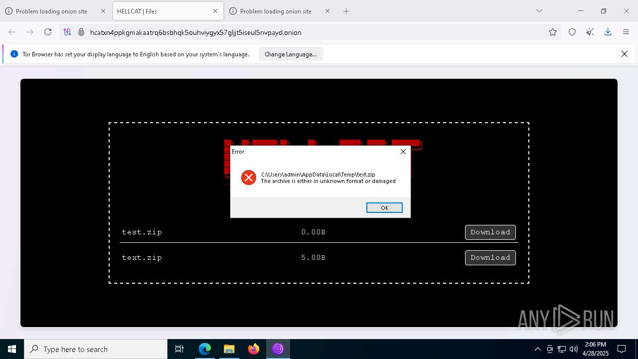This screenshot has height=359, width=638.
Task: Open the browser hamburger menu
Action: [626, 32]
